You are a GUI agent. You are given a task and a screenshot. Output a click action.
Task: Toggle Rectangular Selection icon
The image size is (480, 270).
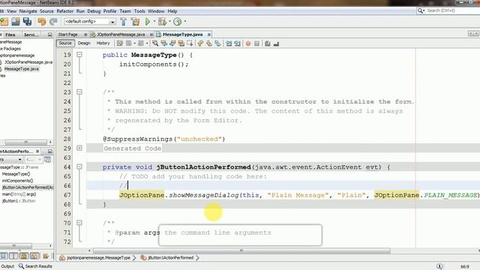(x=190, y=43)
